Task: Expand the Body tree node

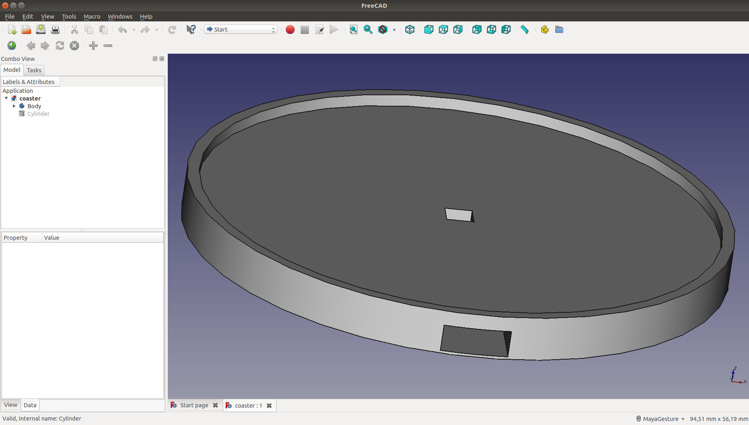Action: tap(14, 106)
